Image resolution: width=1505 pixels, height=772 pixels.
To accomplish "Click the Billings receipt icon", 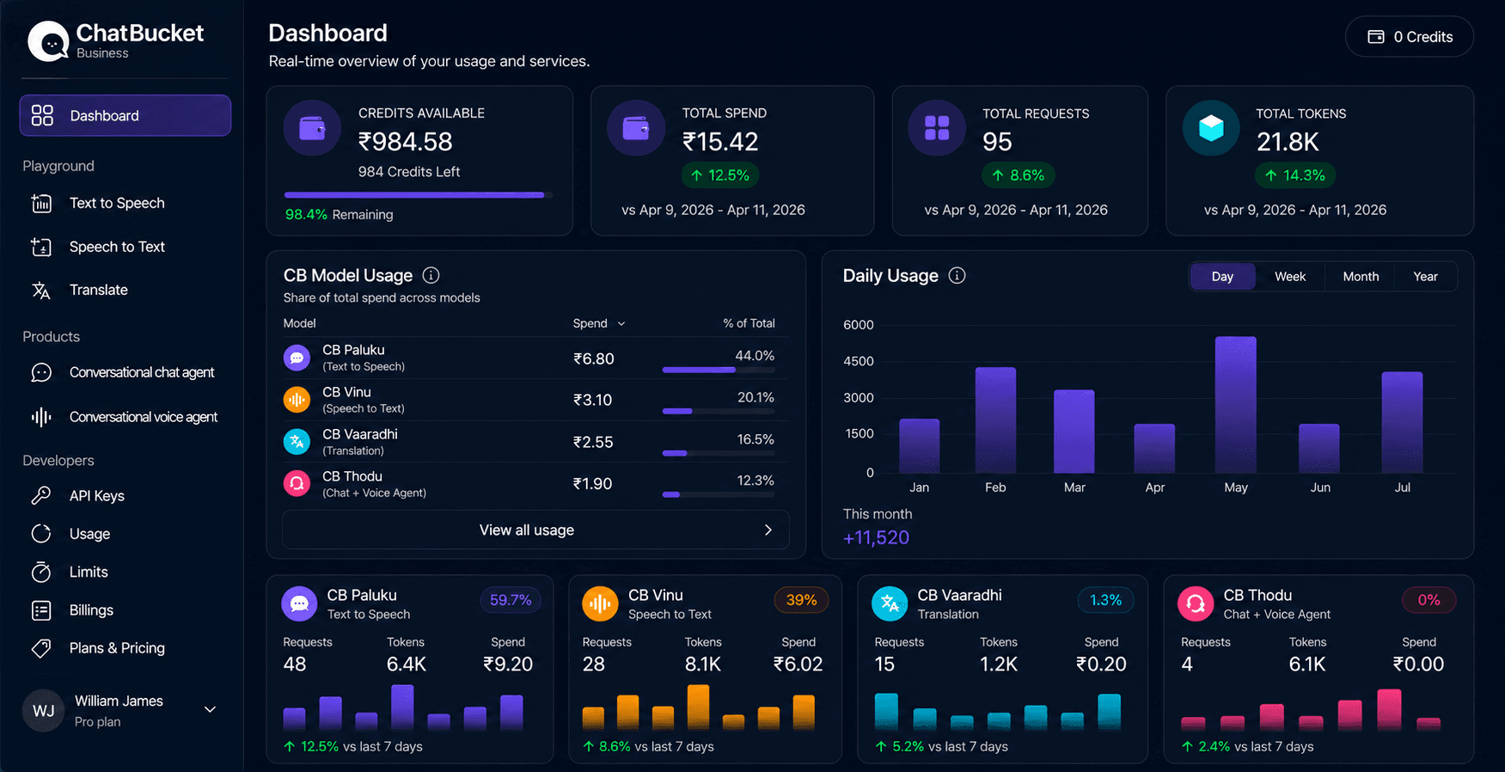I will point(41,610).
